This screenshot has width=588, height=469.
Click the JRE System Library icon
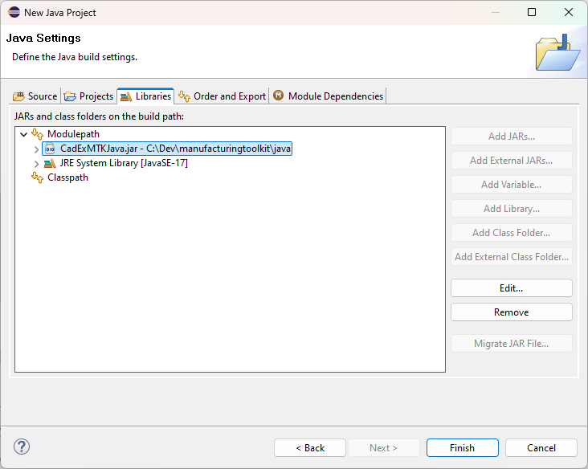coord(50,163)
